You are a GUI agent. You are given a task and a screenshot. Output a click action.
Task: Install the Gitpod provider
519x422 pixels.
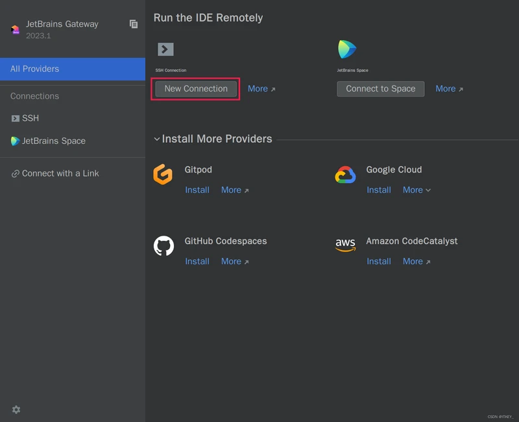click(x=197, y=190)
